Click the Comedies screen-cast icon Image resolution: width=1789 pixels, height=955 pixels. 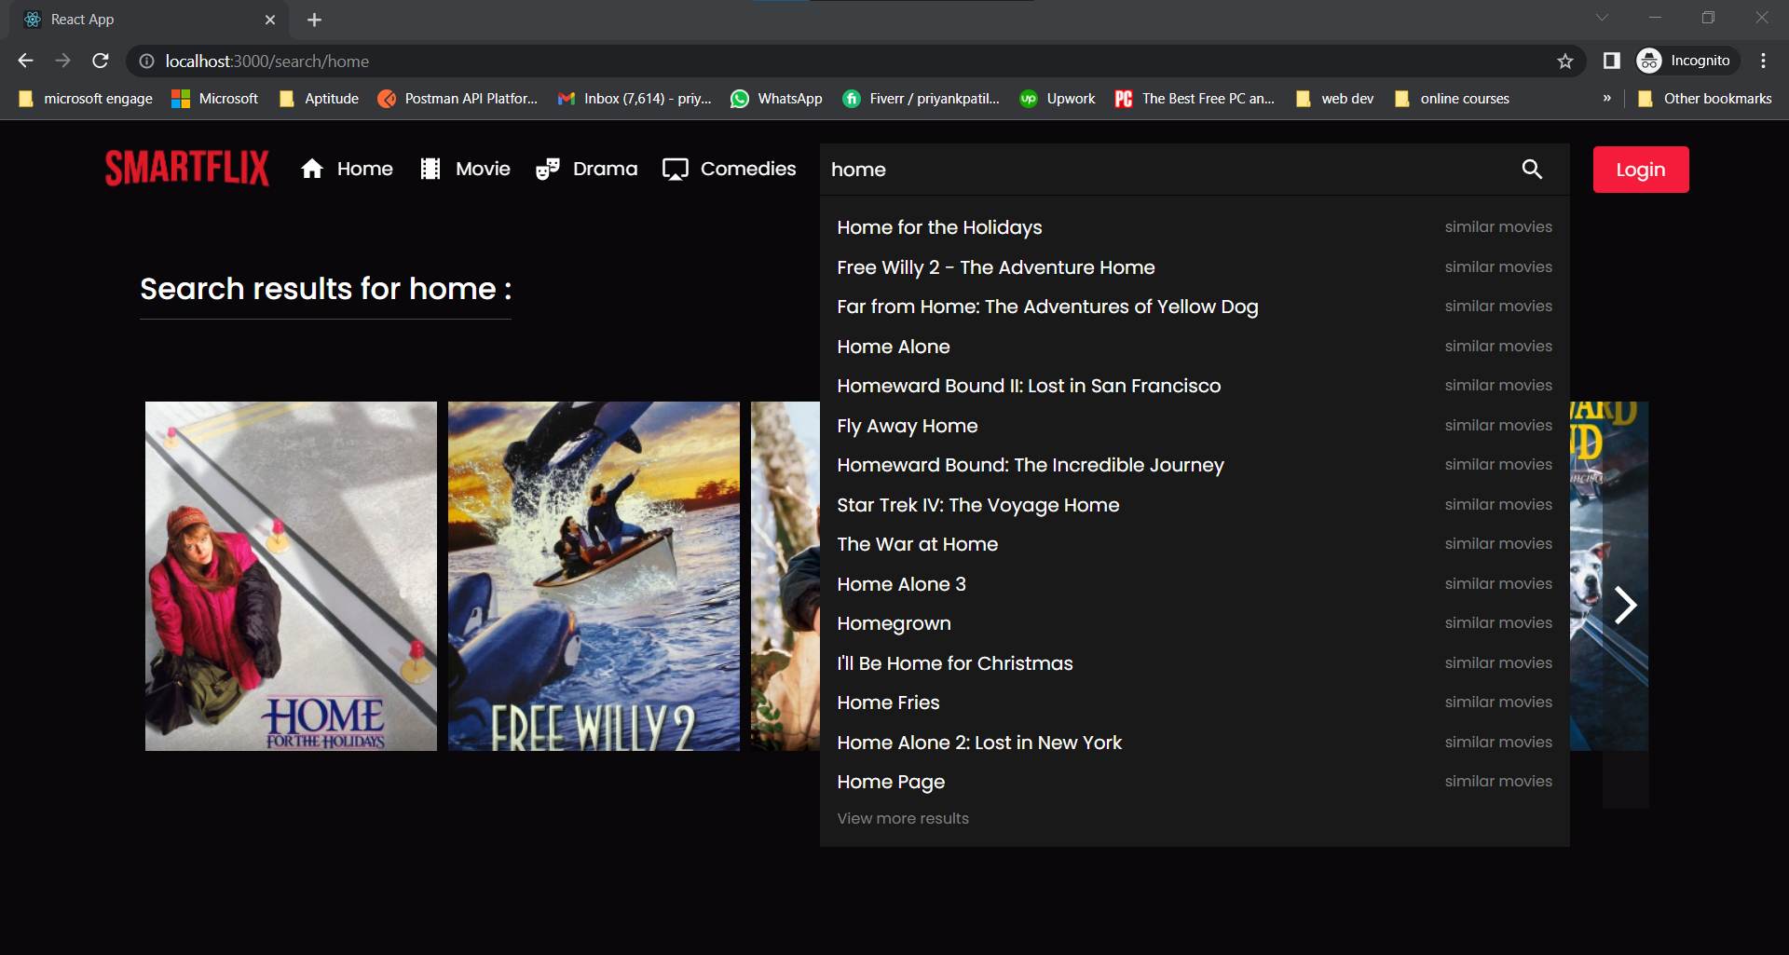(675, 169)
